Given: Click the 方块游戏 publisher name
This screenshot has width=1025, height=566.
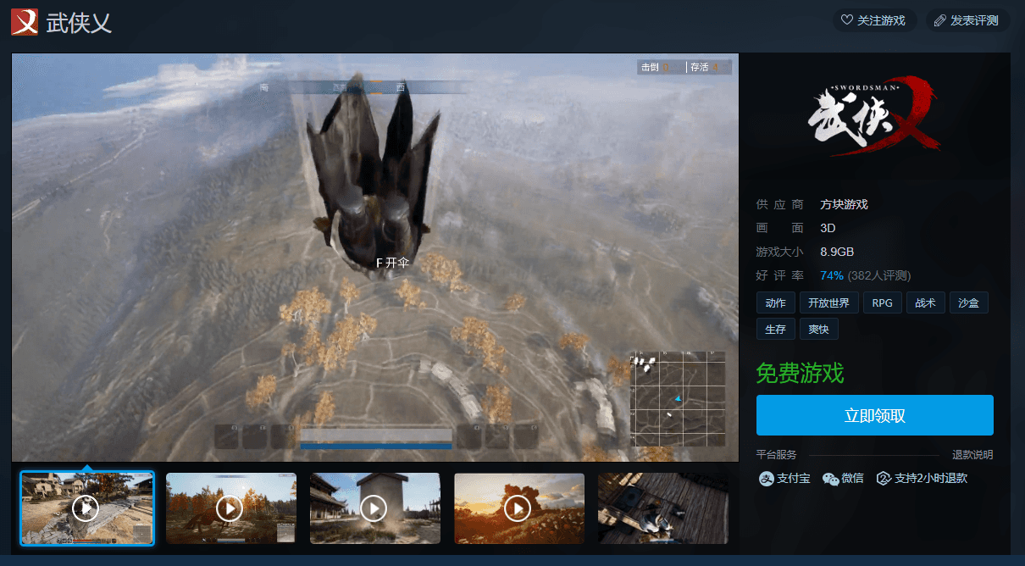Looking at the screenshot, I should pyautogui.click(x=844, y=204).
